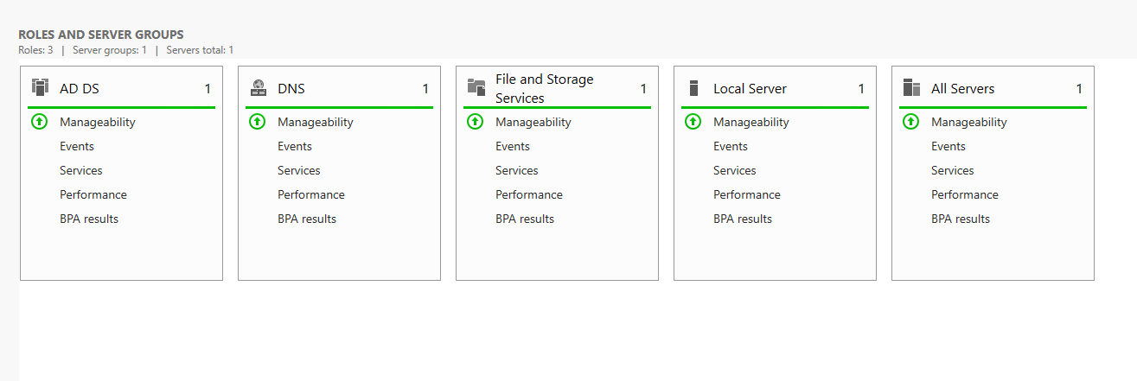Viewport: 1137px width, 381px height.
Task: Open the File and Storage Services title
Action: click(545, 88)
